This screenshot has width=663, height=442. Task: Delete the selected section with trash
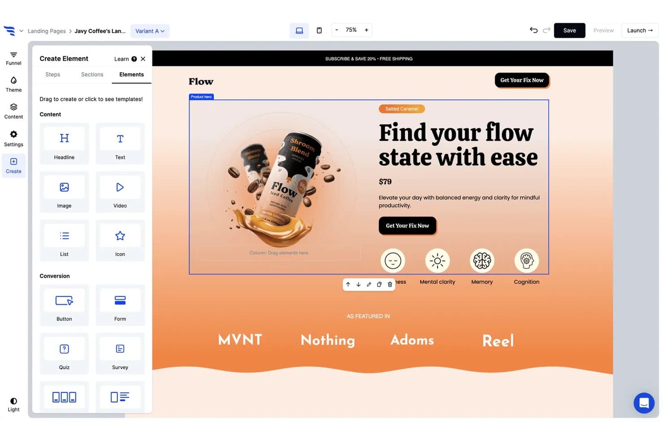390,284
